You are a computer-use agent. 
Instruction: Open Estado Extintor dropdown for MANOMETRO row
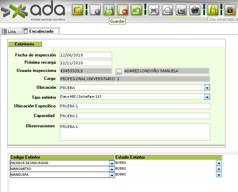point(219,169)
